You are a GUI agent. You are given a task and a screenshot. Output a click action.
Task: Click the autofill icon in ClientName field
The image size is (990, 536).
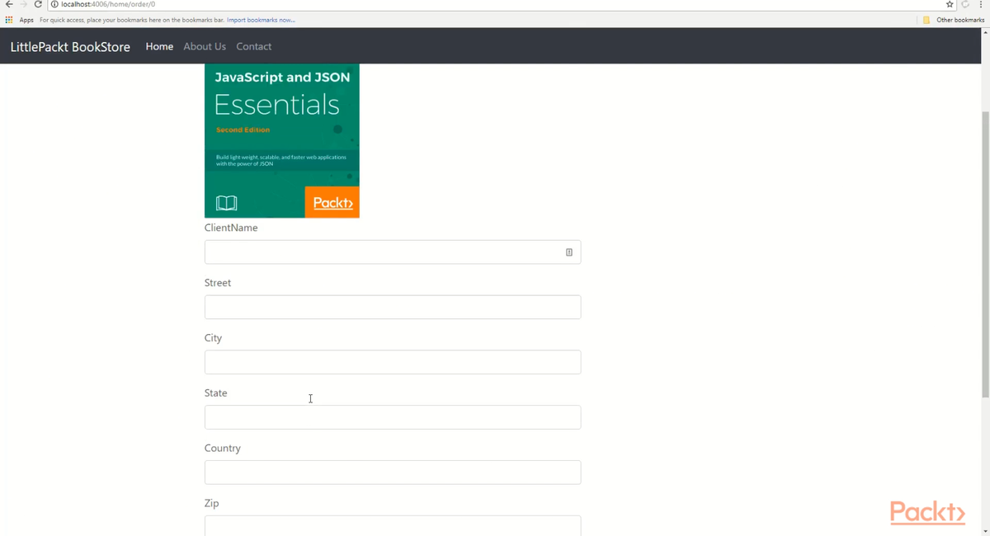(x=569, y=252)
